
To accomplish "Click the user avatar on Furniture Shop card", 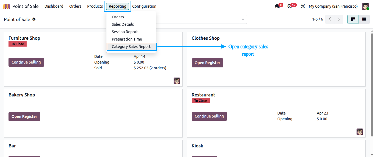I will (177, 81).
